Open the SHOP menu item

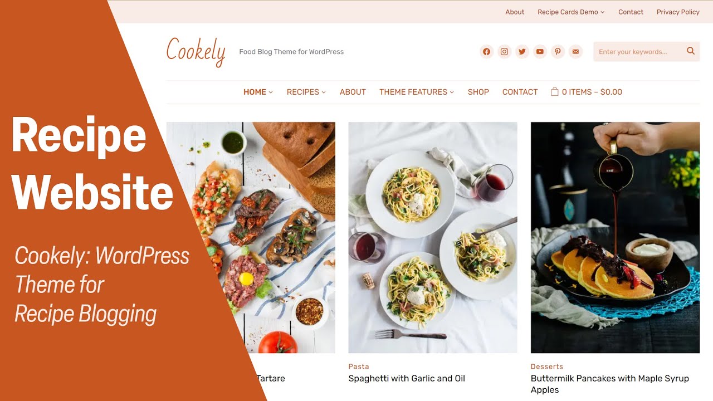(x=478, y=92)
